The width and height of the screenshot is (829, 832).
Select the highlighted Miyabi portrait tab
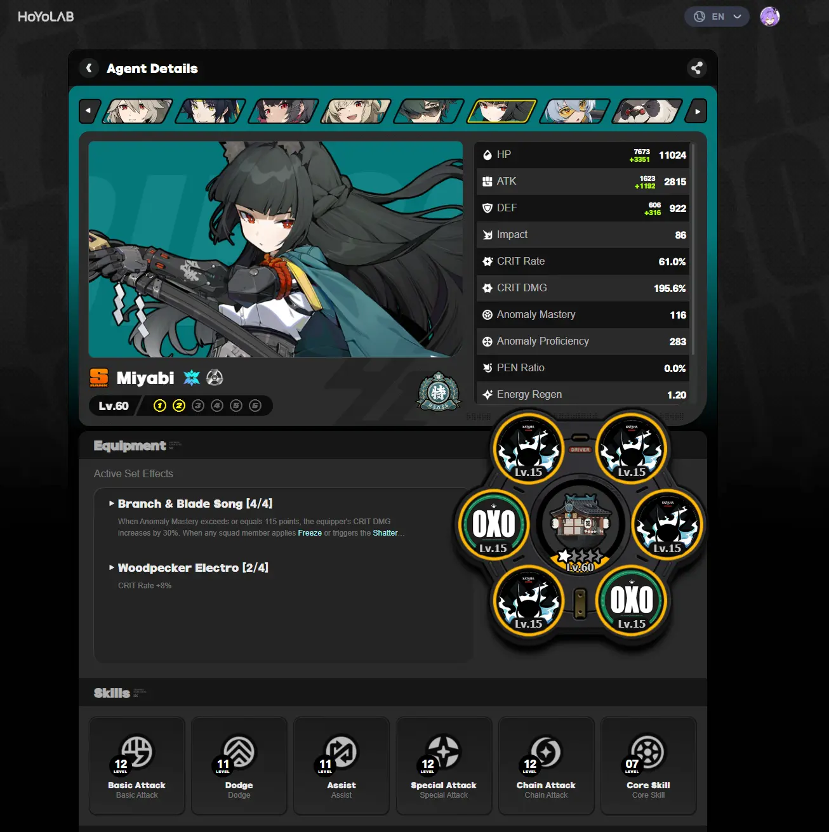click(x=502, y=111)
